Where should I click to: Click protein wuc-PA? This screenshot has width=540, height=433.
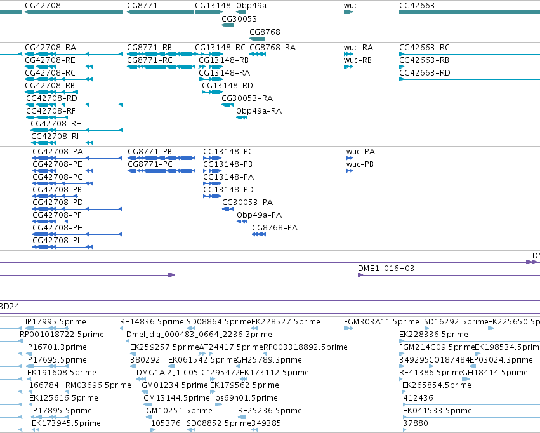point(360,152)
